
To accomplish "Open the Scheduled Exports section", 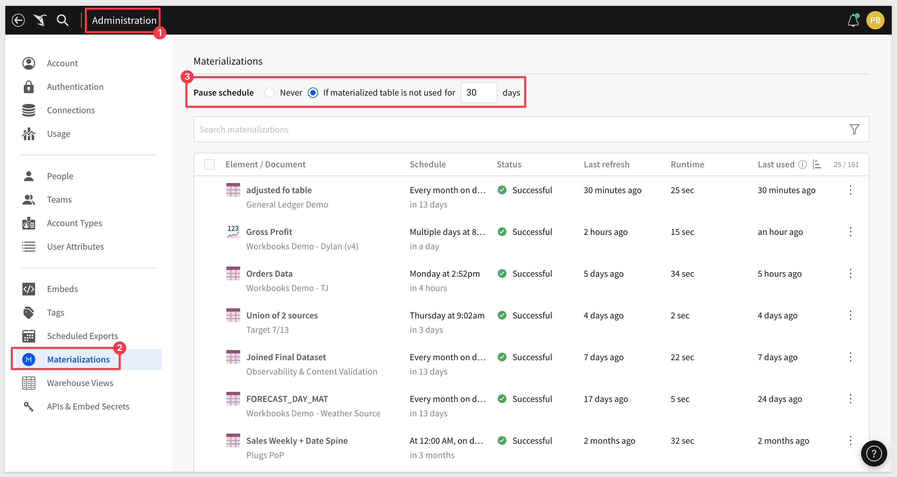I will tap(83, 336).
